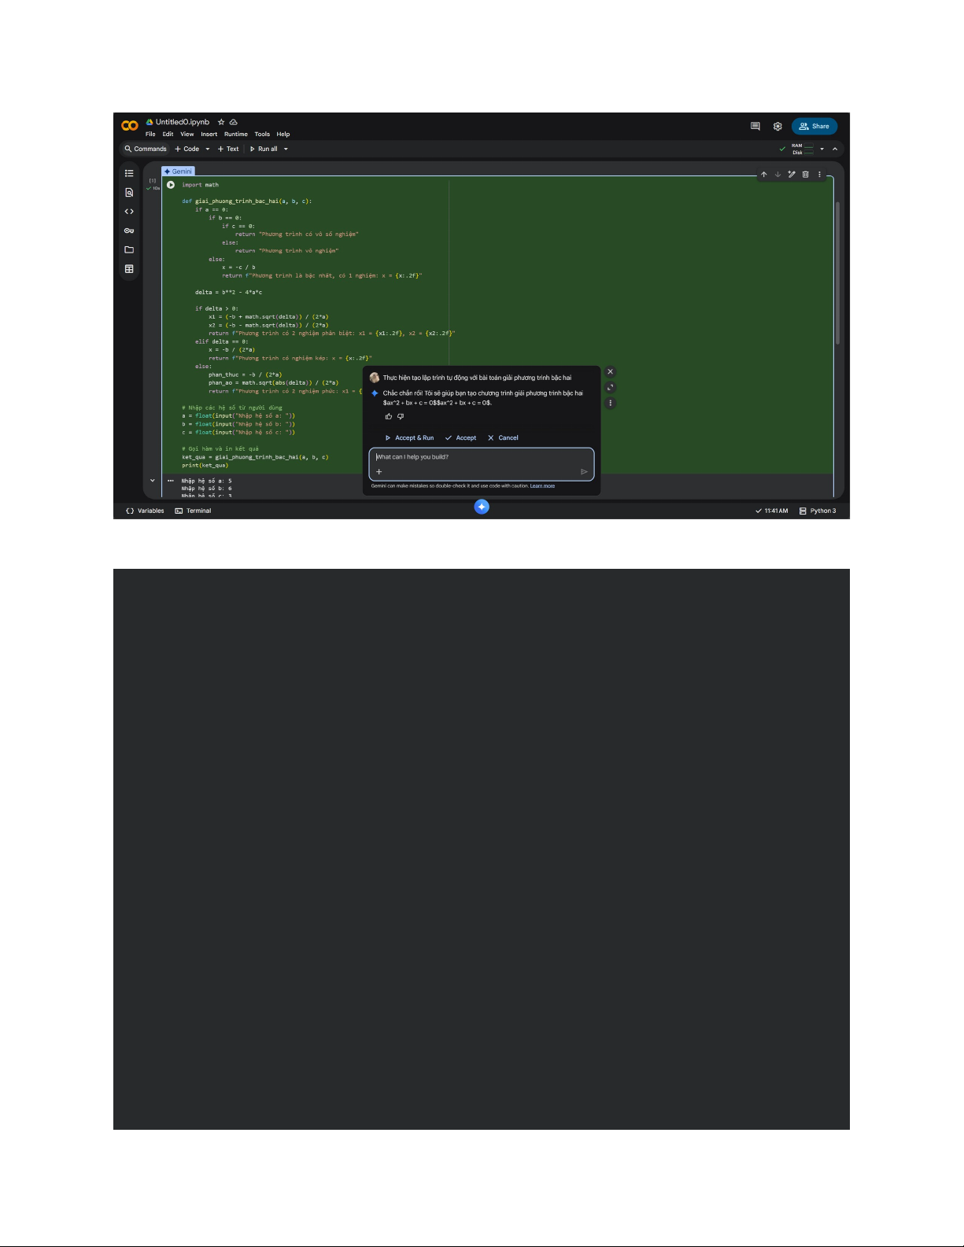The image size is (964, 1247).
Task: Open notebook settings gear
Action: tap(777, 127)
